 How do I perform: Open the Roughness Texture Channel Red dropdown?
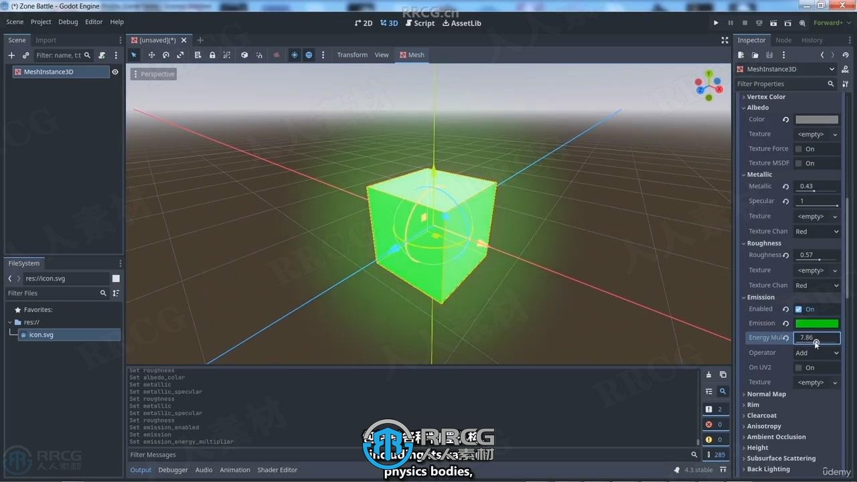(x=817, y=285)
